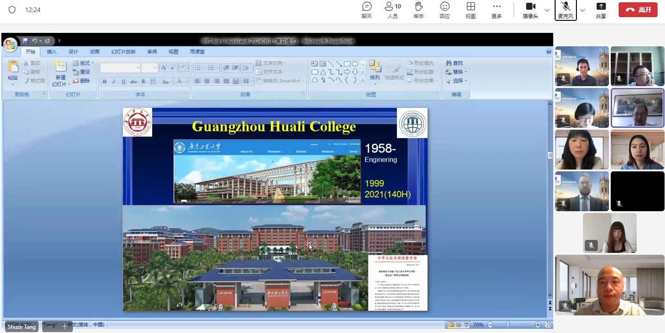
Task: Switch to the 插入 ribbon tab
Action: click(51, 52)
